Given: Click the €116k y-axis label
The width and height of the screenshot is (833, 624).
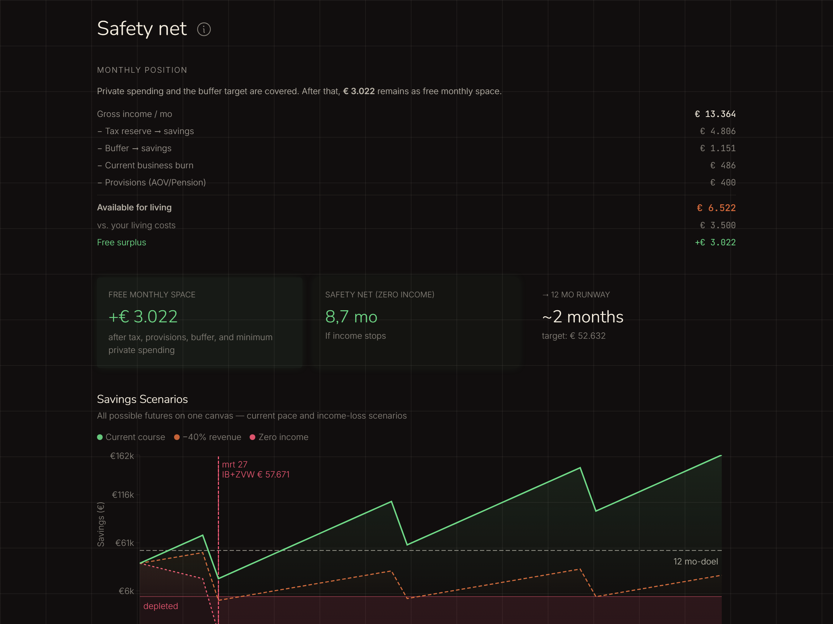Looking at the screenshot, I should click(123, 495).
